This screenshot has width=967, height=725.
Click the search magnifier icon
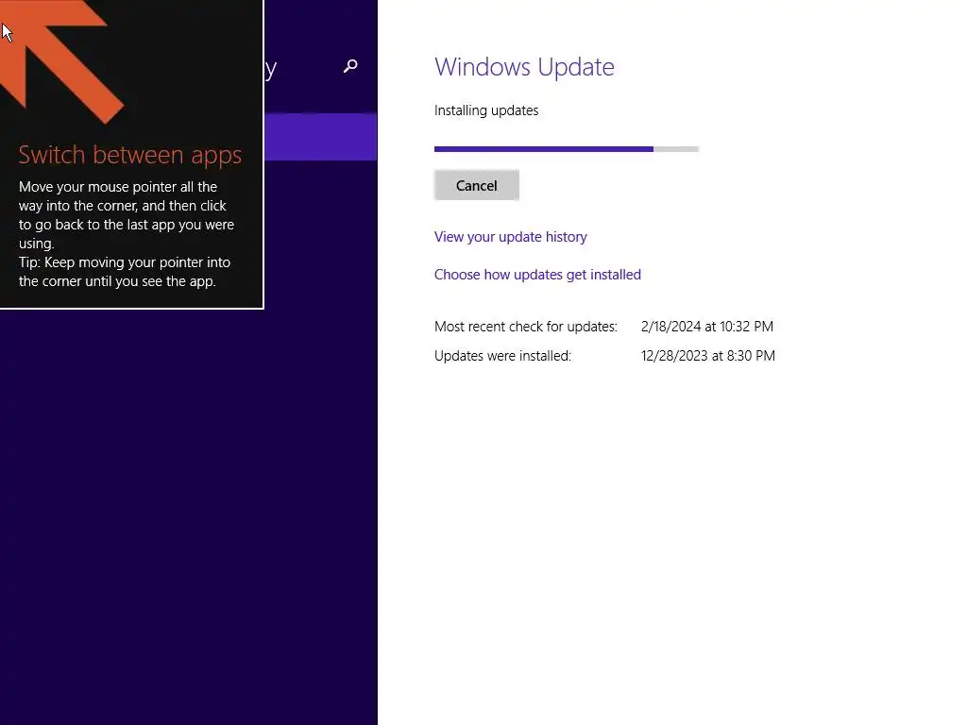tap(350, 66)
